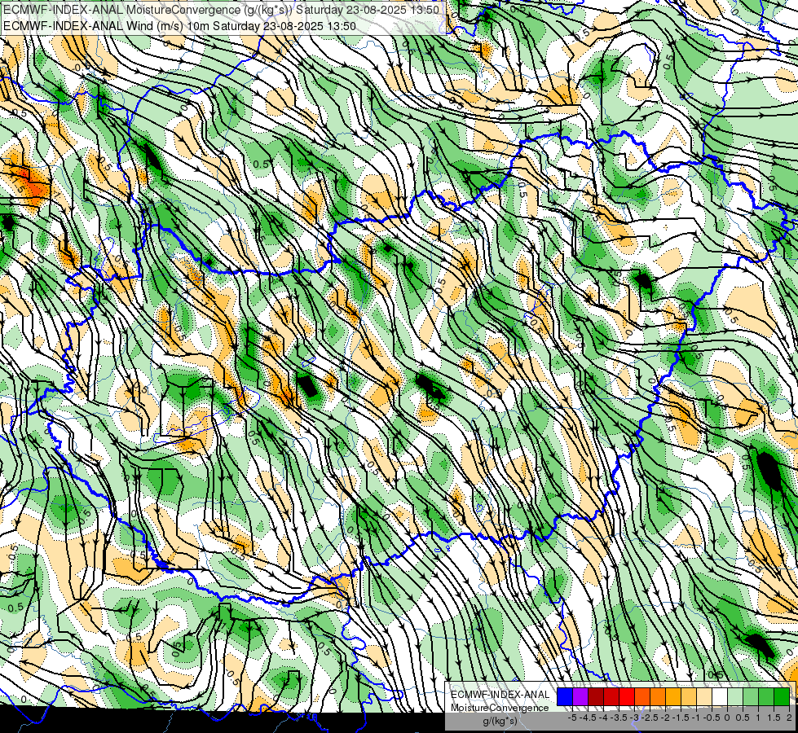This screenshot has height=733, width=798.
Task: Pick the bright red swatch between -3.5 and -3
Action: (627, 696)
